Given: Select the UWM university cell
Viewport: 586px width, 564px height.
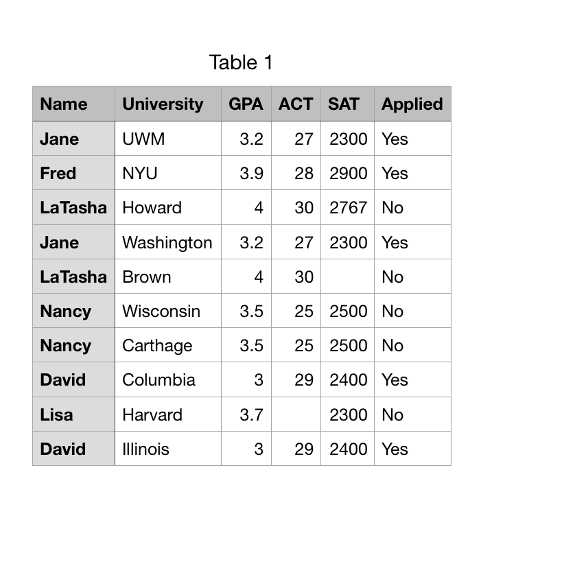Looking at the screenshot, I should coord(168,139).
